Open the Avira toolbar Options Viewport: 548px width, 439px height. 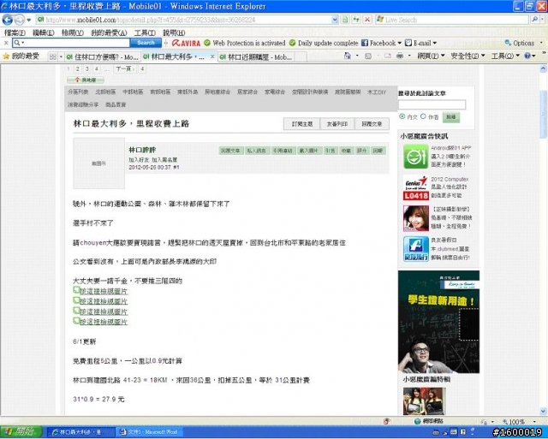(x=520, y=43)
